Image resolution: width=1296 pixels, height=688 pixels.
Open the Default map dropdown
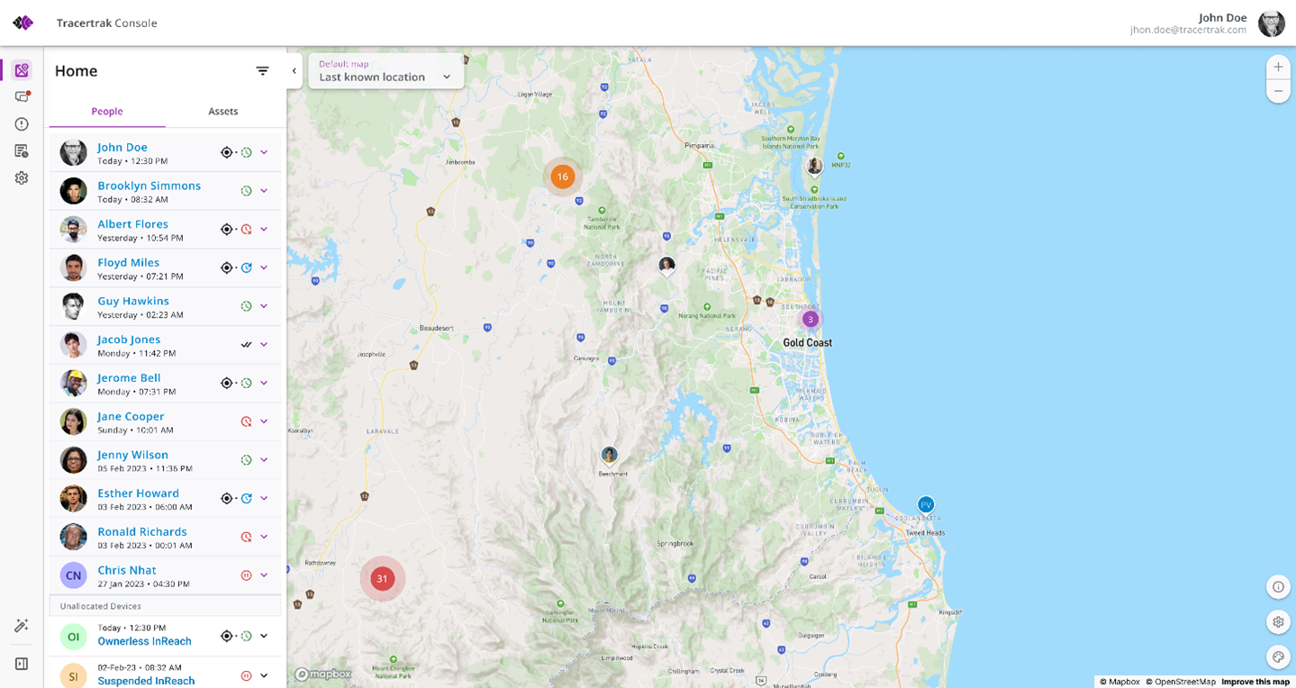click(385, 71)
